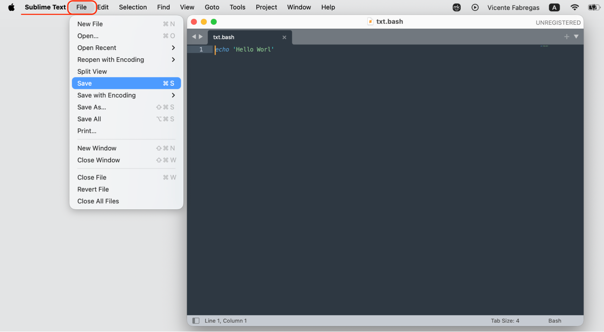Choose Save All menu item

[x=126, y=119]
